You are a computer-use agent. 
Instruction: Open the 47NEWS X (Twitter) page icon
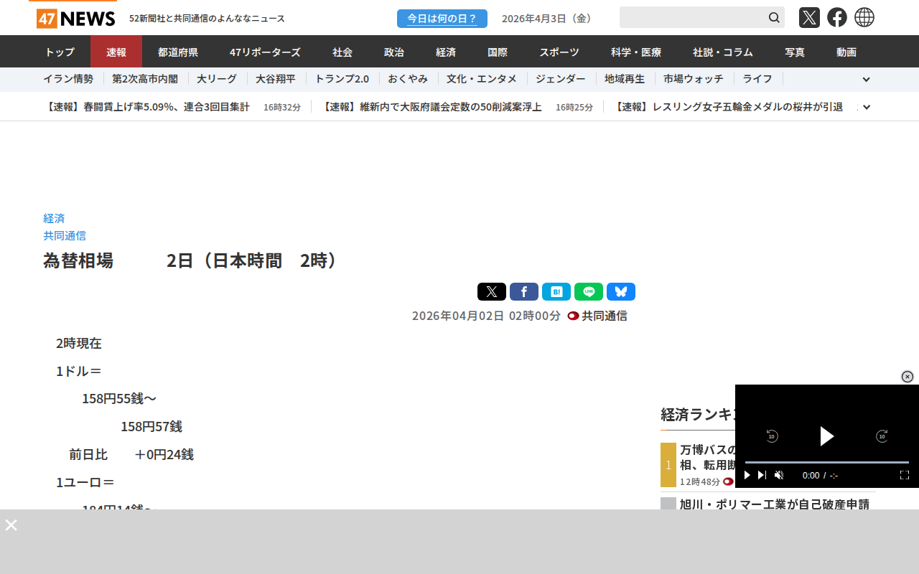809,17
